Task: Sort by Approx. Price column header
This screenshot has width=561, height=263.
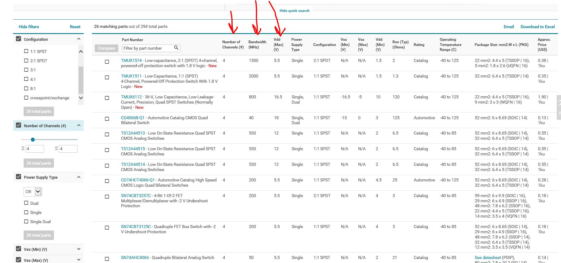Action: (x=544, y=44)
